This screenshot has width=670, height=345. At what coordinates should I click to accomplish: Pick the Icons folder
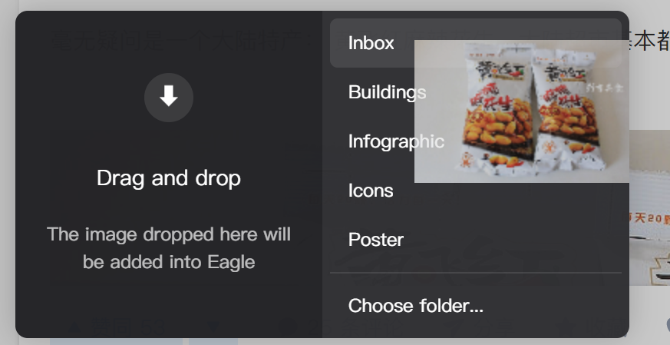[371, 191]
